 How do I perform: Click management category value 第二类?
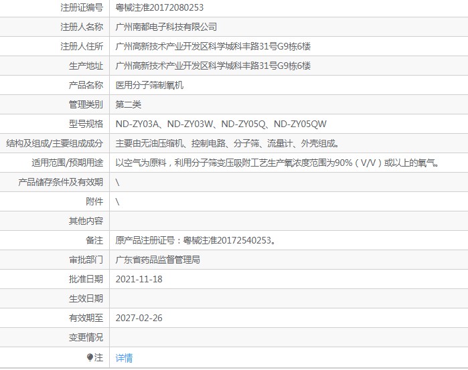click(129, 104)
